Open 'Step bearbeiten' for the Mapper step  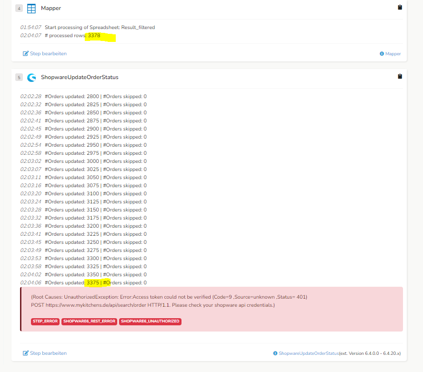[44, 53]
